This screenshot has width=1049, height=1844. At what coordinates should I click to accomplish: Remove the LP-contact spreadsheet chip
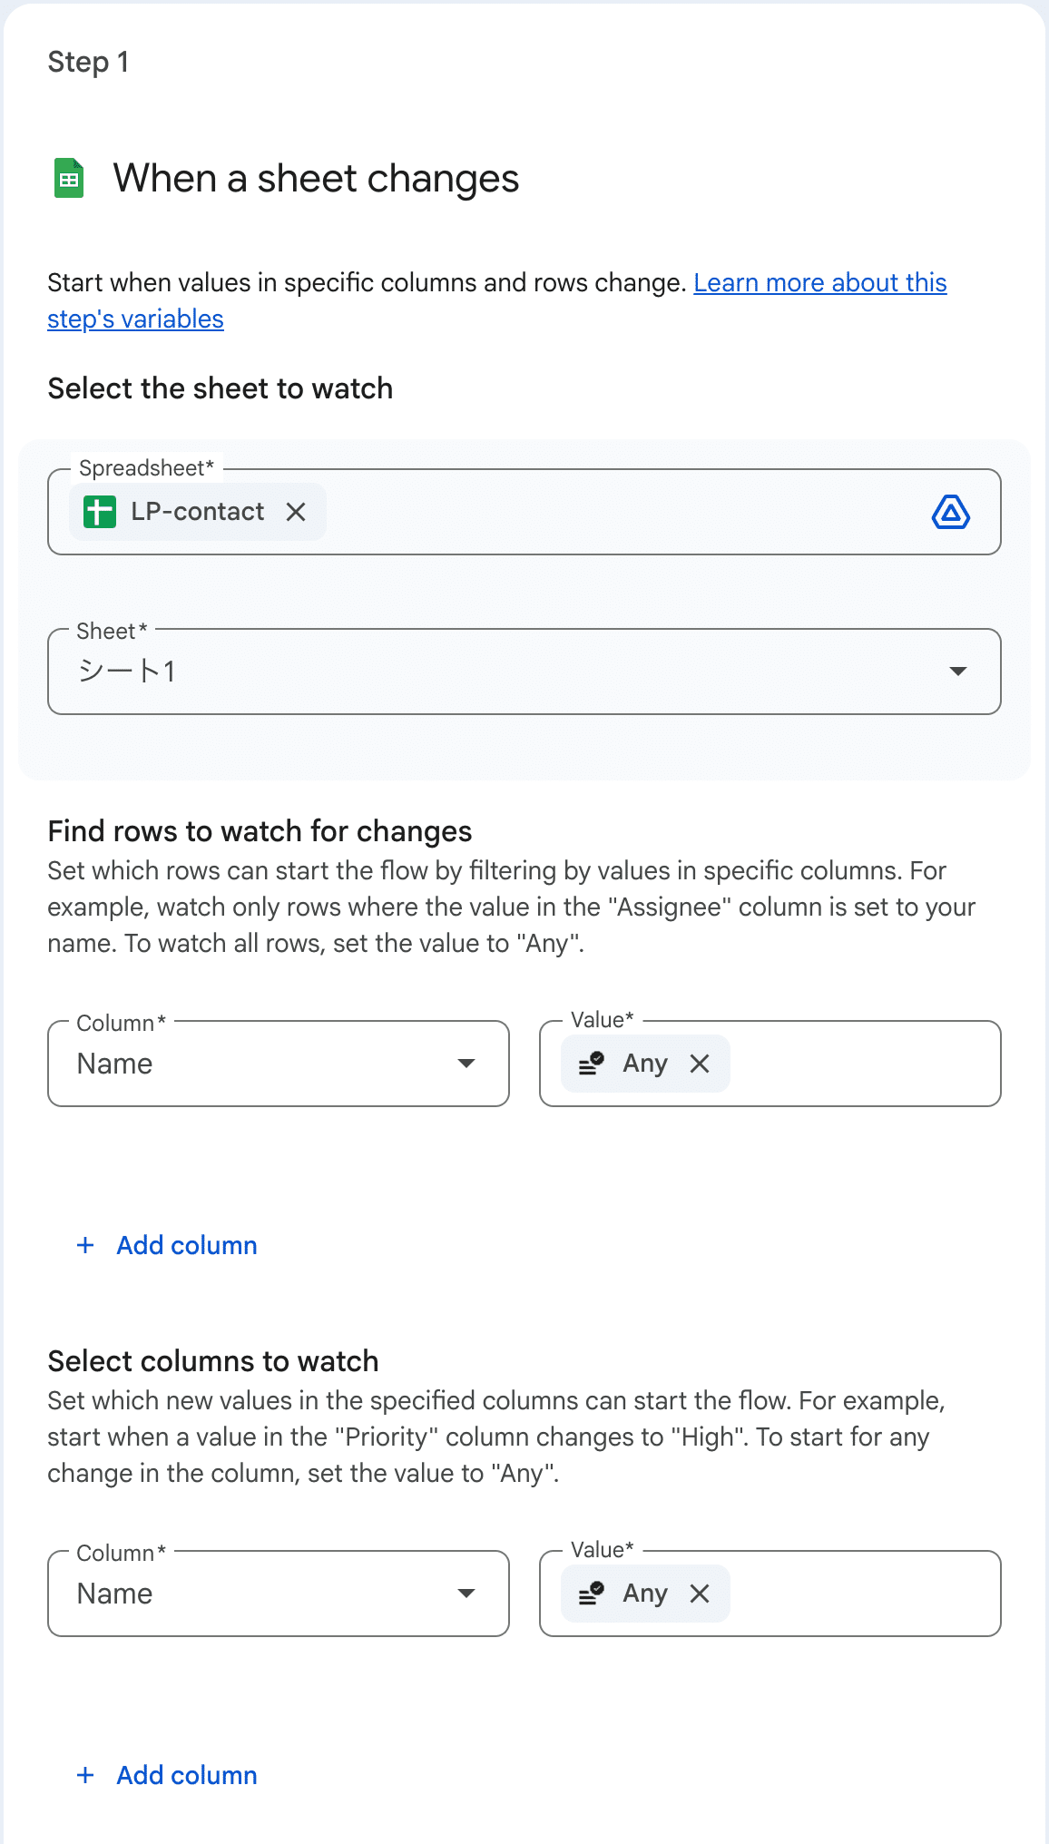coord(296,512)
